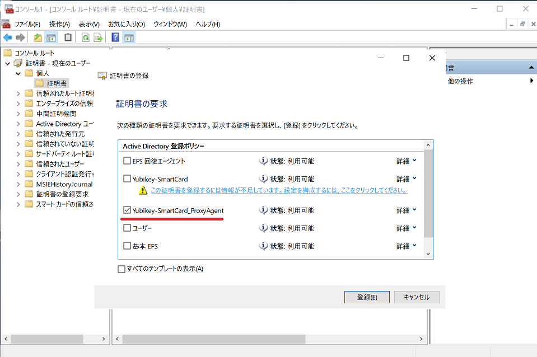The image size is (537, 357).
Task: Click the link to configure missing certificate information
Action: [278, 190]
